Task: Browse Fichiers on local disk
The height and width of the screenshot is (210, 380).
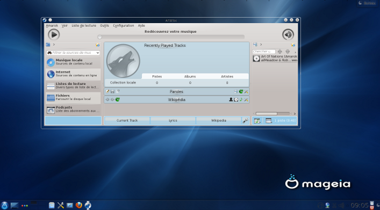Action: tap(73, 98)
